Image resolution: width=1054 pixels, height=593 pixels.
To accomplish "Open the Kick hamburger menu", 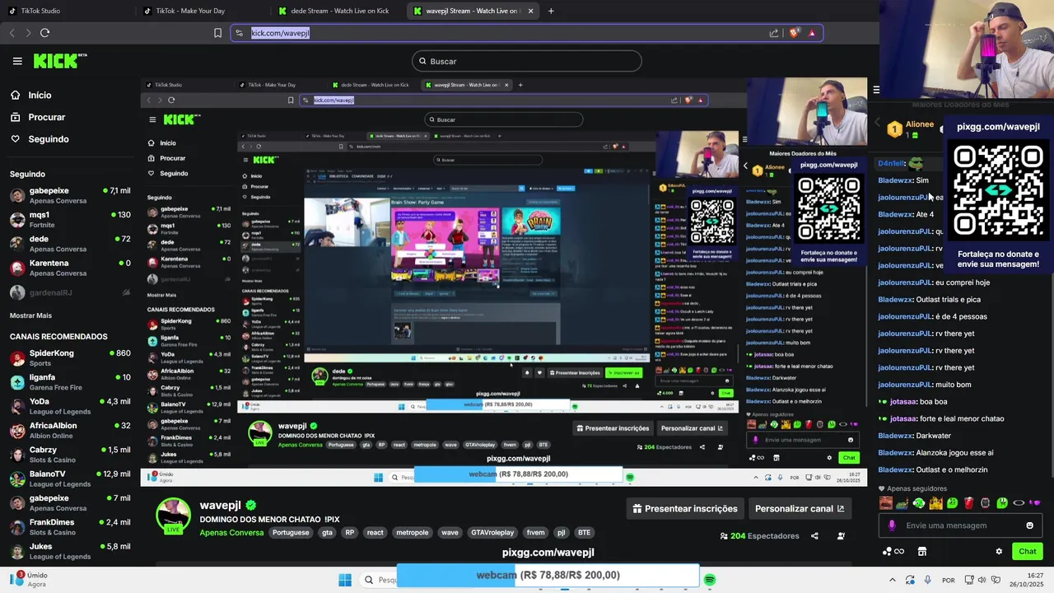I will pos(17,61).
